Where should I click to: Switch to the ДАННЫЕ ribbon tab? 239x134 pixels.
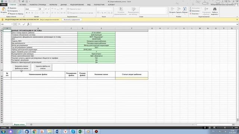63,4
